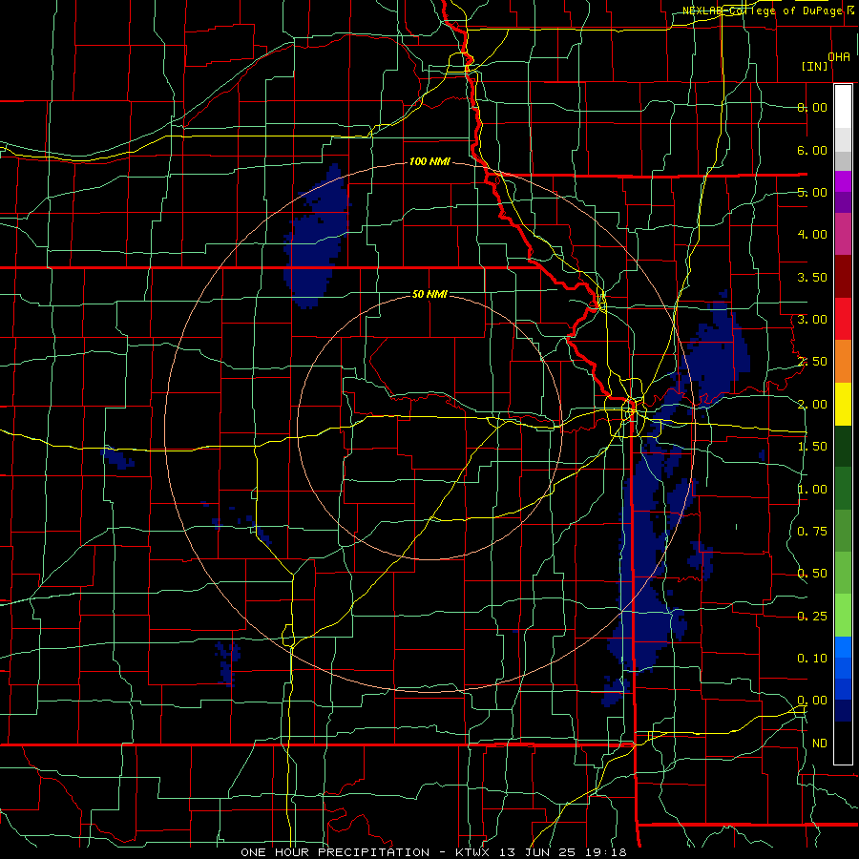Click the 5.00 legend value

(x=812, y=192)
